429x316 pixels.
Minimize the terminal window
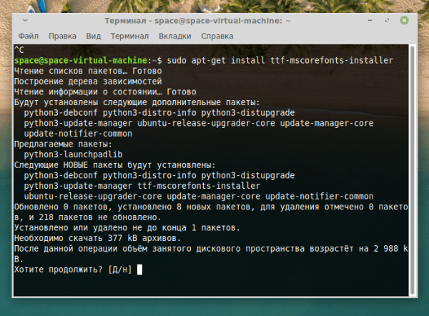point(370,21)
